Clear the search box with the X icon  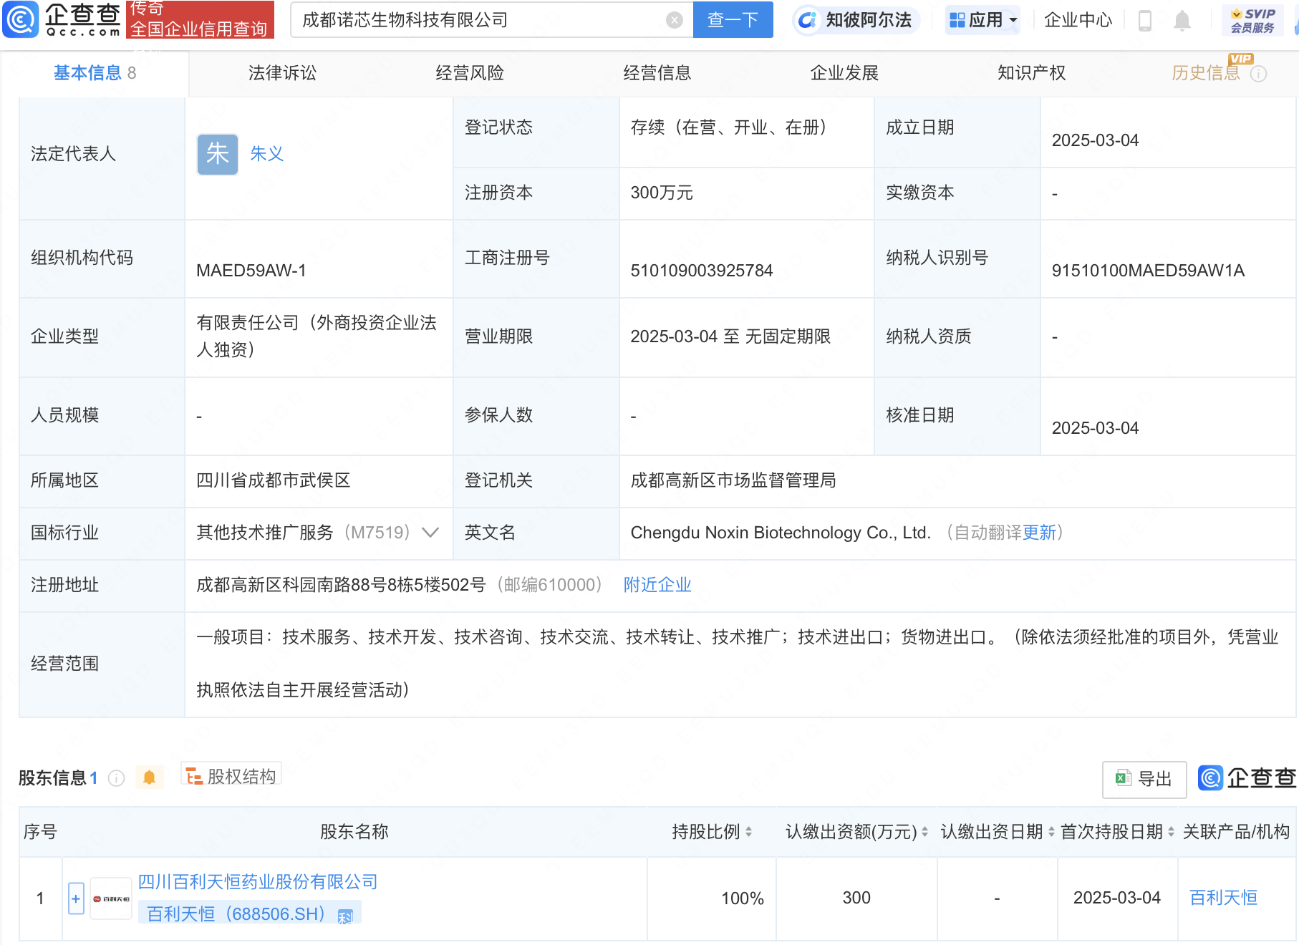tap(674, 20)
